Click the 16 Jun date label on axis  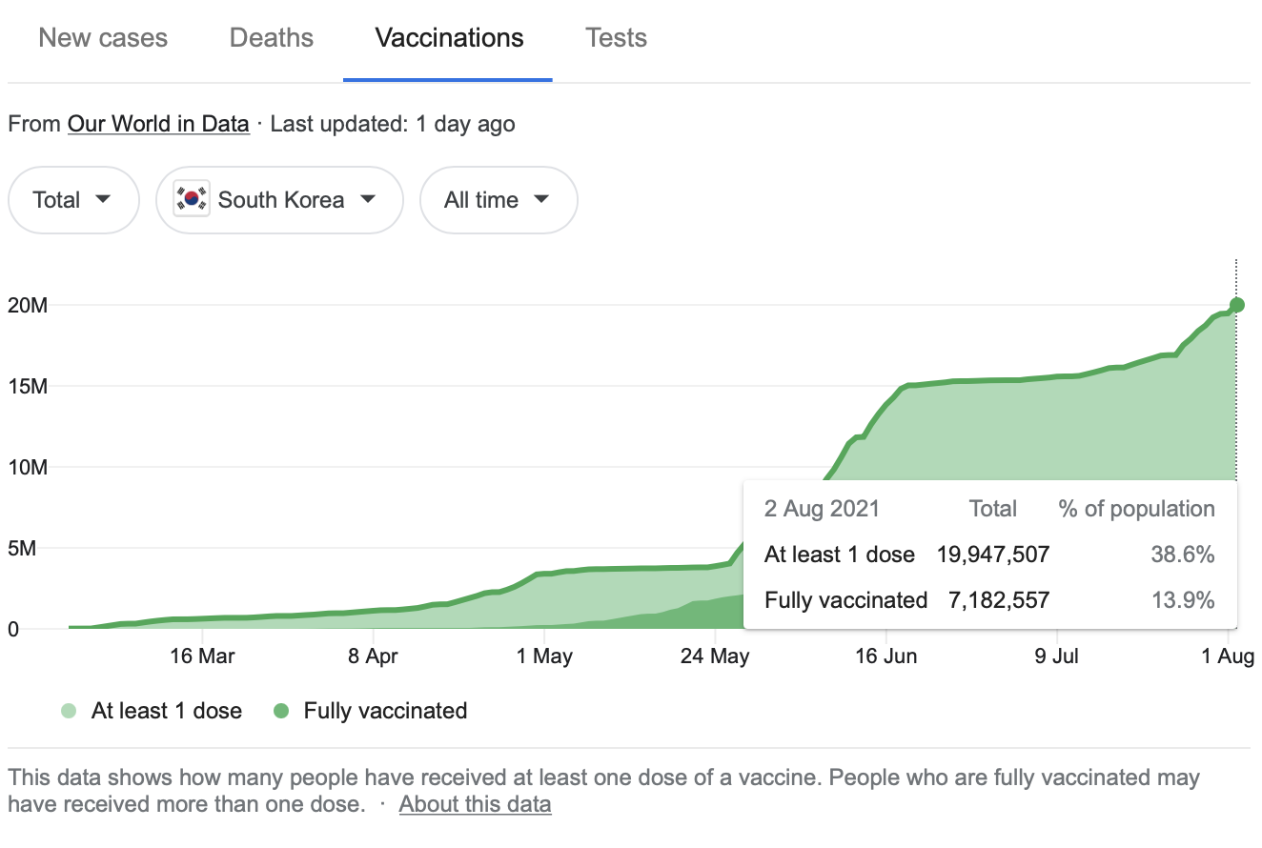pos(886,656)
